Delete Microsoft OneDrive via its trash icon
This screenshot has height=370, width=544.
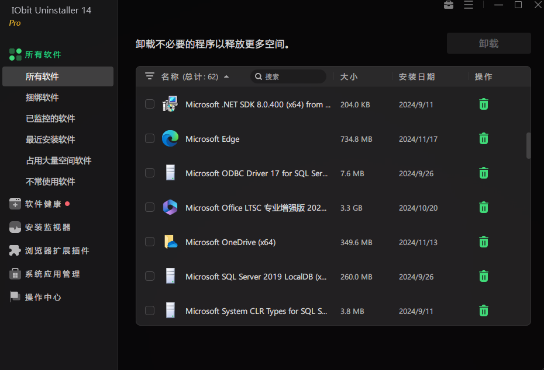(x=483, y=242)
